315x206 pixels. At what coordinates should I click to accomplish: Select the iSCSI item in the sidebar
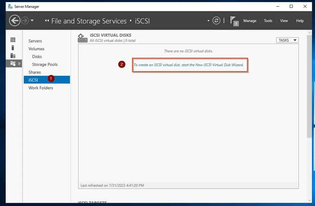click(47, 80)
